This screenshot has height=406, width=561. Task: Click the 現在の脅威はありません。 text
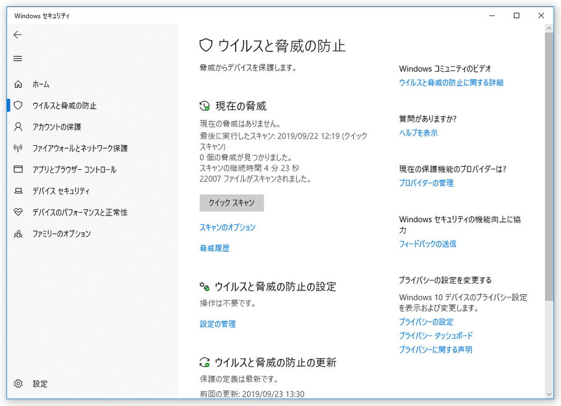240,124
